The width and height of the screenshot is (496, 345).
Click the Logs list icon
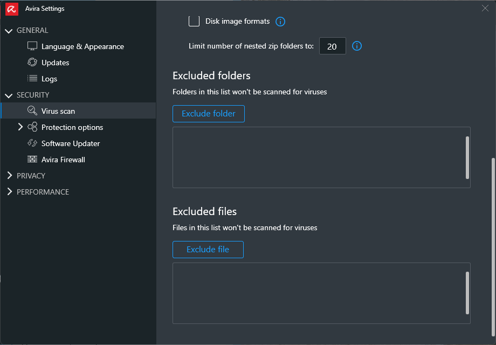pos(32,78)
